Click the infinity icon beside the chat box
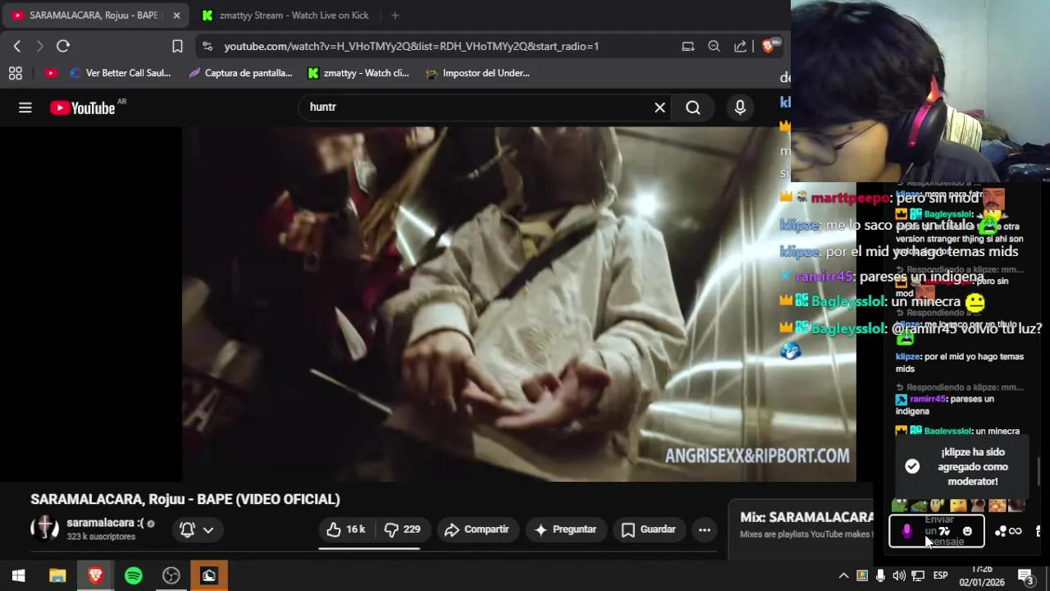The height and width of the screenshot is (591, 1050). (1016, 531)
